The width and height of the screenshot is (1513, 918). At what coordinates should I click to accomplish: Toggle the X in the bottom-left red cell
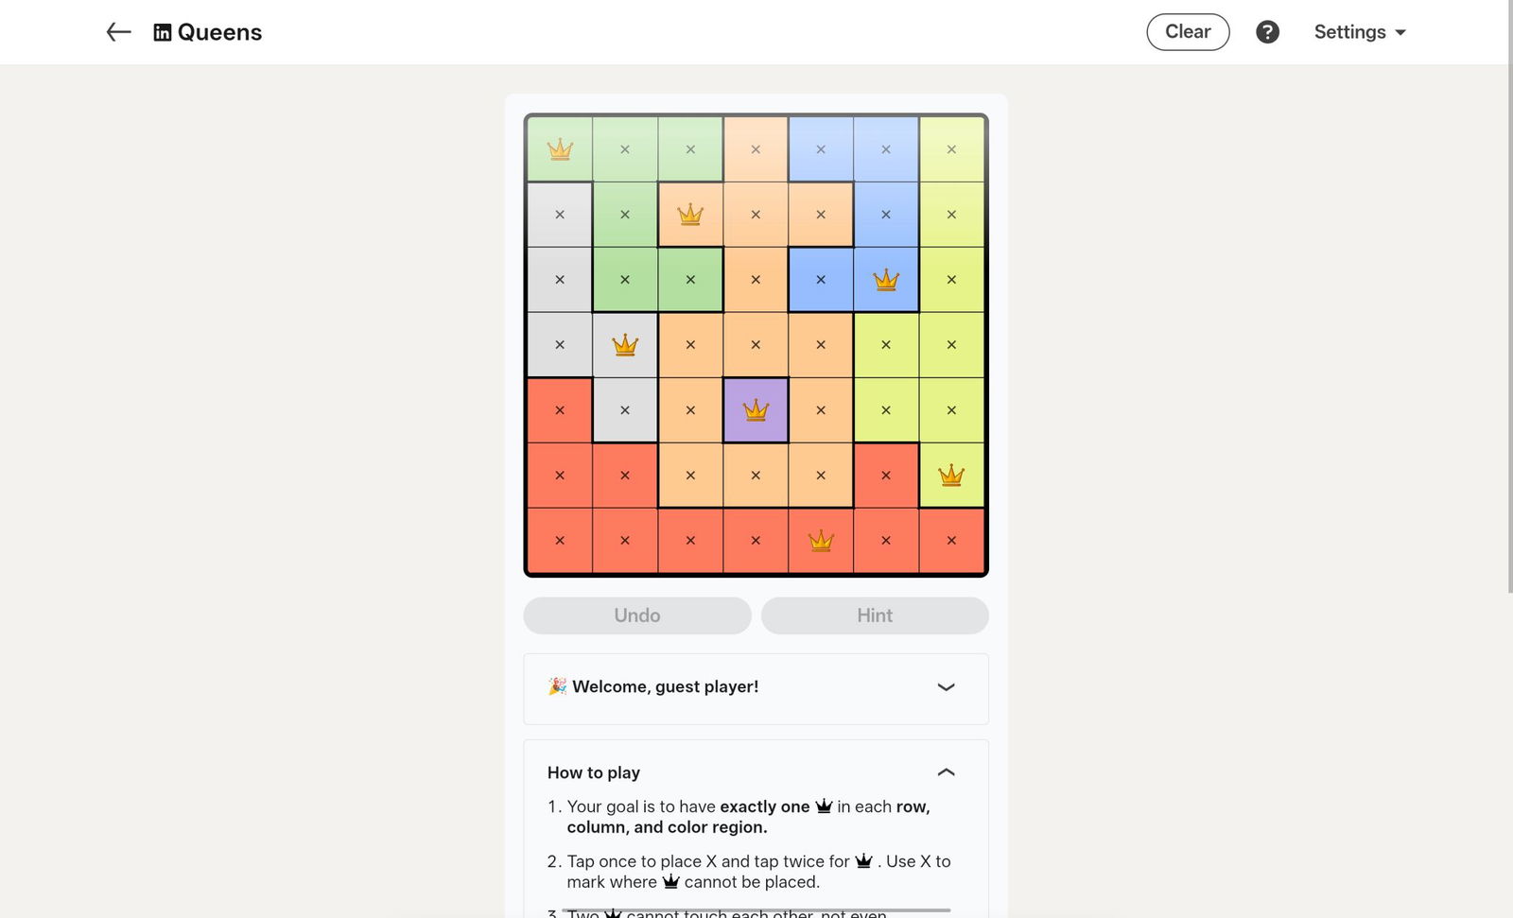pos(560,541)
